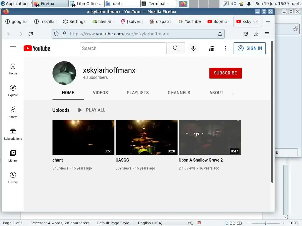Image resolution: width=302 pixels, height=226 pixels.
Task: Open YouTube settings three-dot menu
Action: [225, 48]
